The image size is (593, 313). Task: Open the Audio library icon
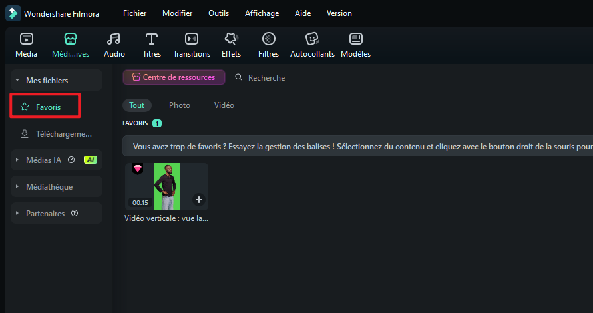tap(114, 39)
